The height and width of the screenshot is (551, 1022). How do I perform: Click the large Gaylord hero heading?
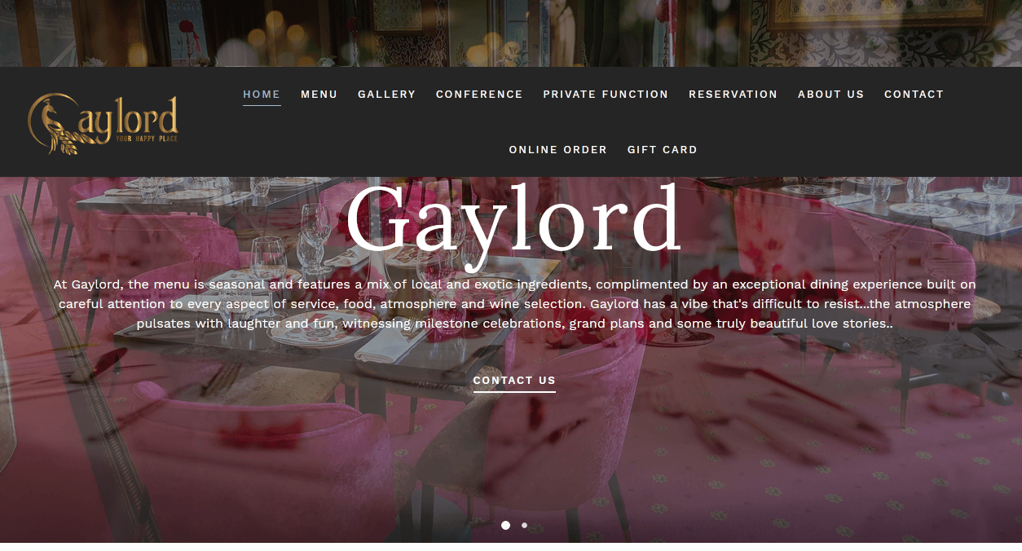[513, 220]
